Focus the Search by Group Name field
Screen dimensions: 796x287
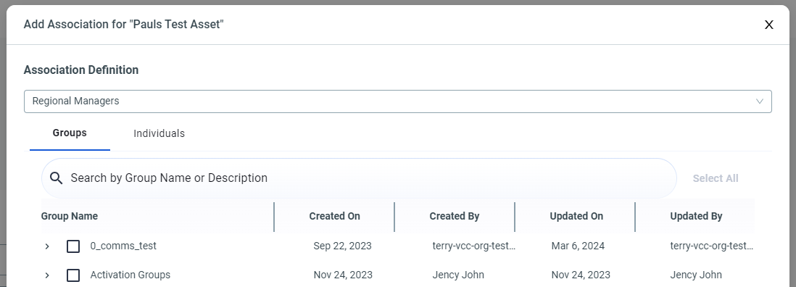tap(359, 178)
